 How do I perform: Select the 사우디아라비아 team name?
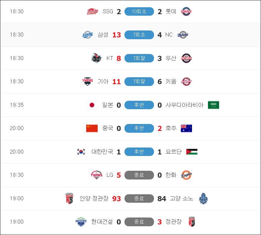(x=184, y=105)
